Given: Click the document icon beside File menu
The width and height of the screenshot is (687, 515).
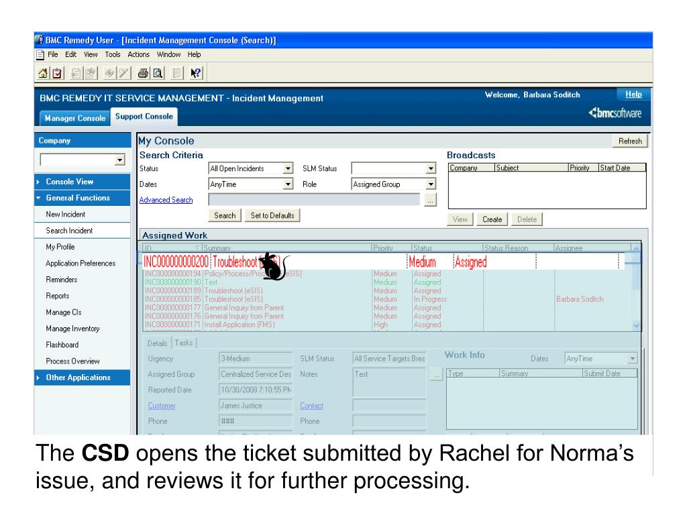Looking at the screenshot, I should tap(40, 55).
